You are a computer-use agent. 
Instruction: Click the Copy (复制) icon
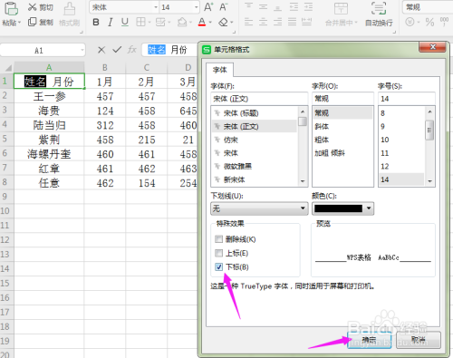(x=32, y=22)
